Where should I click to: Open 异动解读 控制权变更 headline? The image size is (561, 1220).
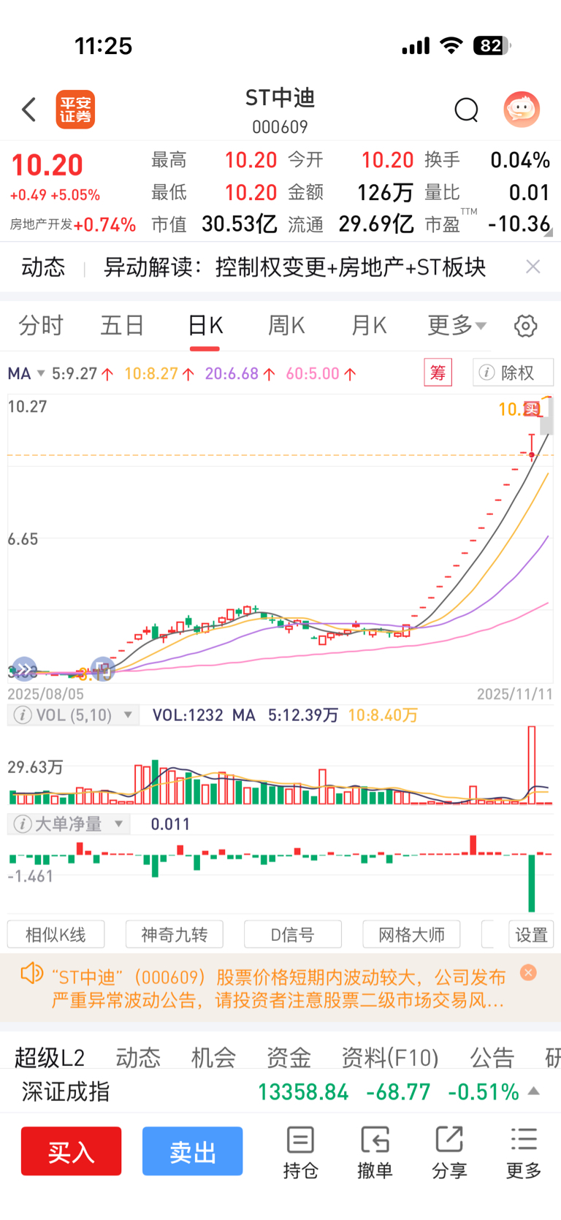tap(294, 267)
